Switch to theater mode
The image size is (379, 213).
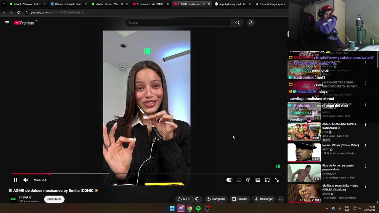[x=258, y=180]
